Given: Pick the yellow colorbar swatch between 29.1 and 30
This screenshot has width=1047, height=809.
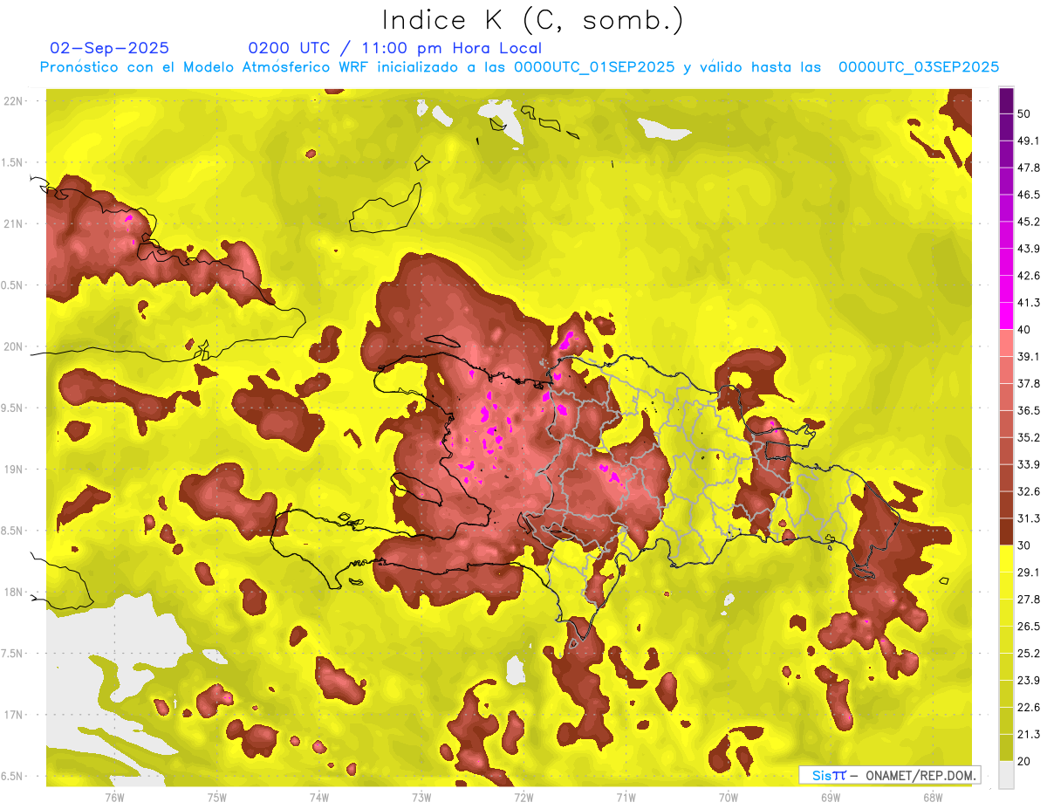Looking at the screenshot, I should point(1006,559).
